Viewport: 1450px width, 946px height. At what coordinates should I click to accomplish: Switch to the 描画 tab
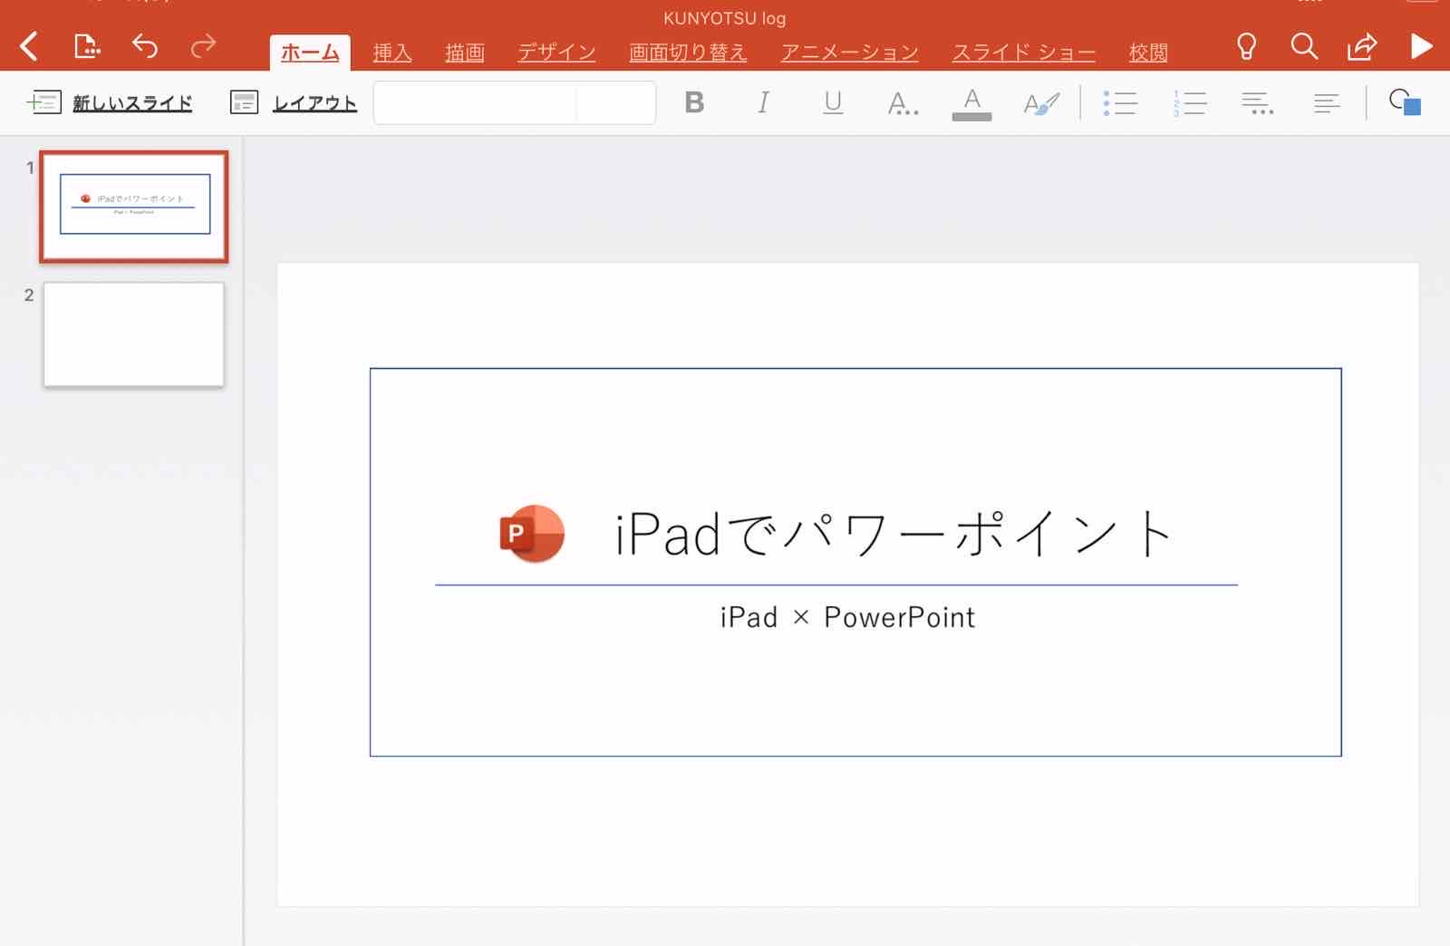pyautogui.click(x=465, y=53)
